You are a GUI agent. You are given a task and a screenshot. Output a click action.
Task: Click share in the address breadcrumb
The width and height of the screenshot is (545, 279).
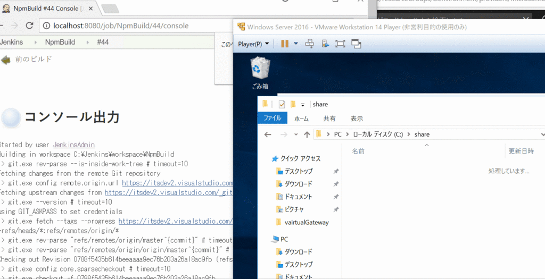[422, 134]
